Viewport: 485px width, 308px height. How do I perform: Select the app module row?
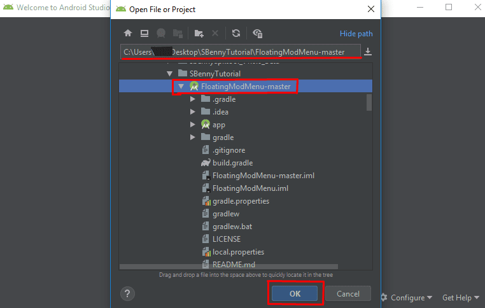246,125
